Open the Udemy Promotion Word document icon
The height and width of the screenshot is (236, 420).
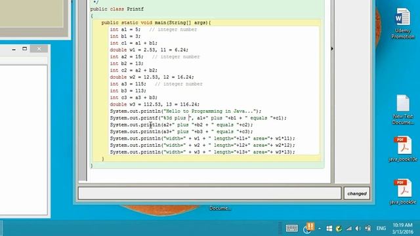coord(402,24)
